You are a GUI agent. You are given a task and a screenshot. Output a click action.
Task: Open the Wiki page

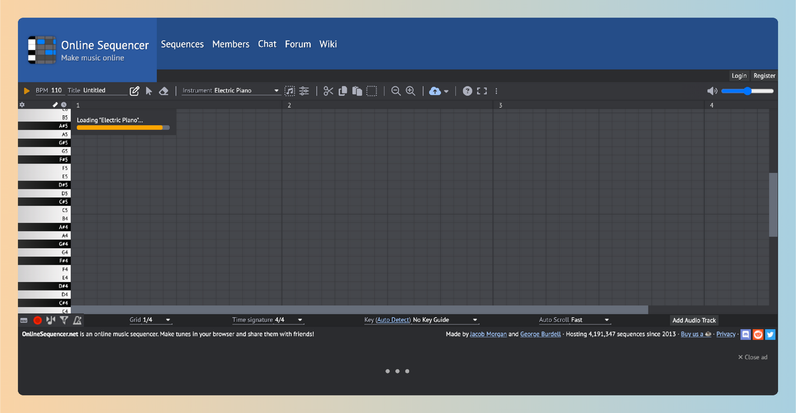pos(328,44)
